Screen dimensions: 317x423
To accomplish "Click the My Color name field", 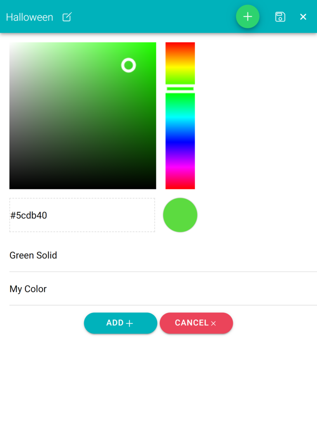I will click(163, 289).
